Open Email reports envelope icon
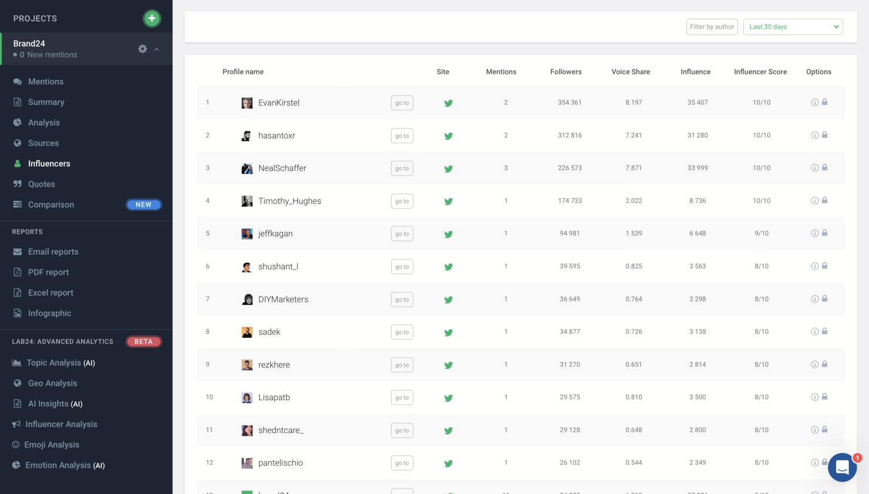This screenshot has height=494, width=869. tap(15, 251)
